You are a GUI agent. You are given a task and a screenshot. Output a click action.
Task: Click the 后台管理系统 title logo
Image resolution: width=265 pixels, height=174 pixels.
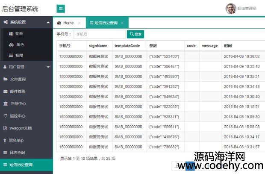[20, 9]
